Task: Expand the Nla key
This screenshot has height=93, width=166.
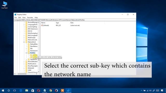Action: [26, 49]
